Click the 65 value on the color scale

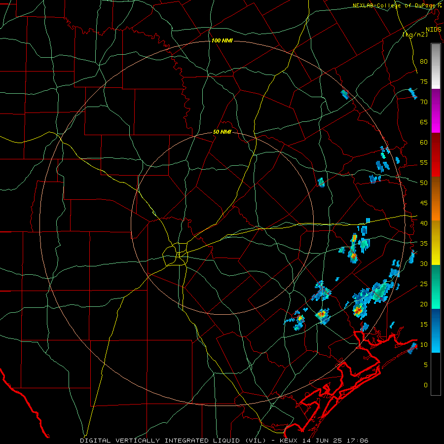pyautogui.click(x=424, y=122)
